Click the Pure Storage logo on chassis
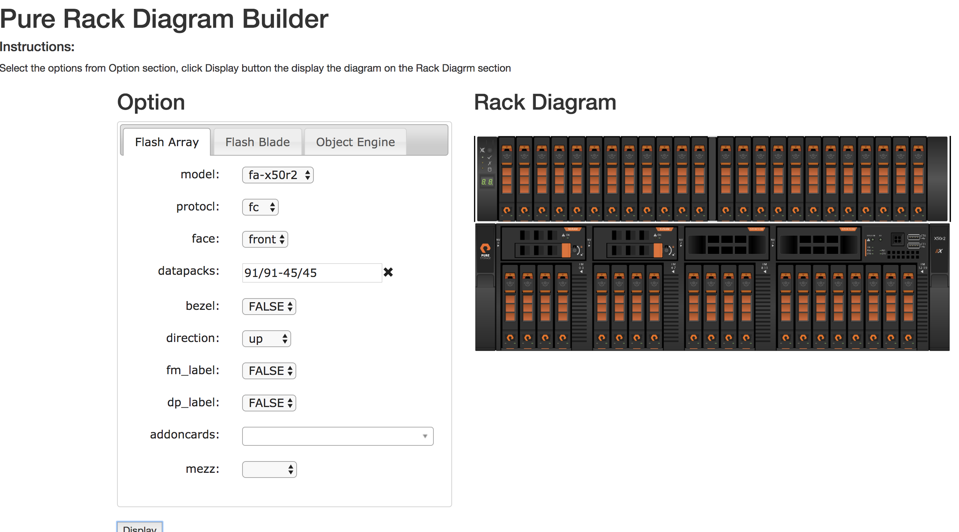 (485, 251)
